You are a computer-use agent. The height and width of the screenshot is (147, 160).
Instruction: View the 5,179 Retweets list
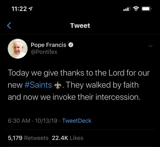click(x=28, y=138)
